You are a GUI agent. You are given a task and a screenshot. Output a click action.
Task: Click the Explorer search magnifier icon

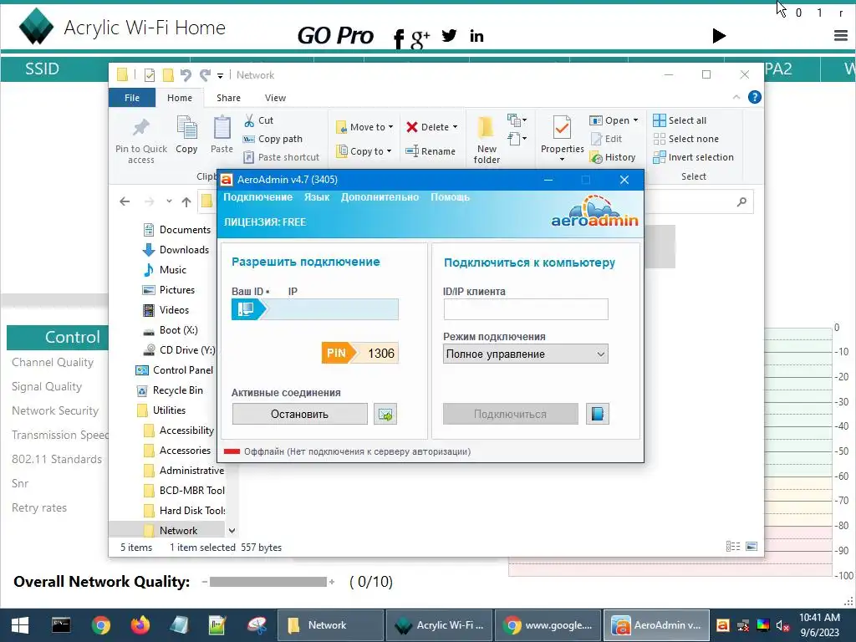pyautogui.click(x=741, y=202)
